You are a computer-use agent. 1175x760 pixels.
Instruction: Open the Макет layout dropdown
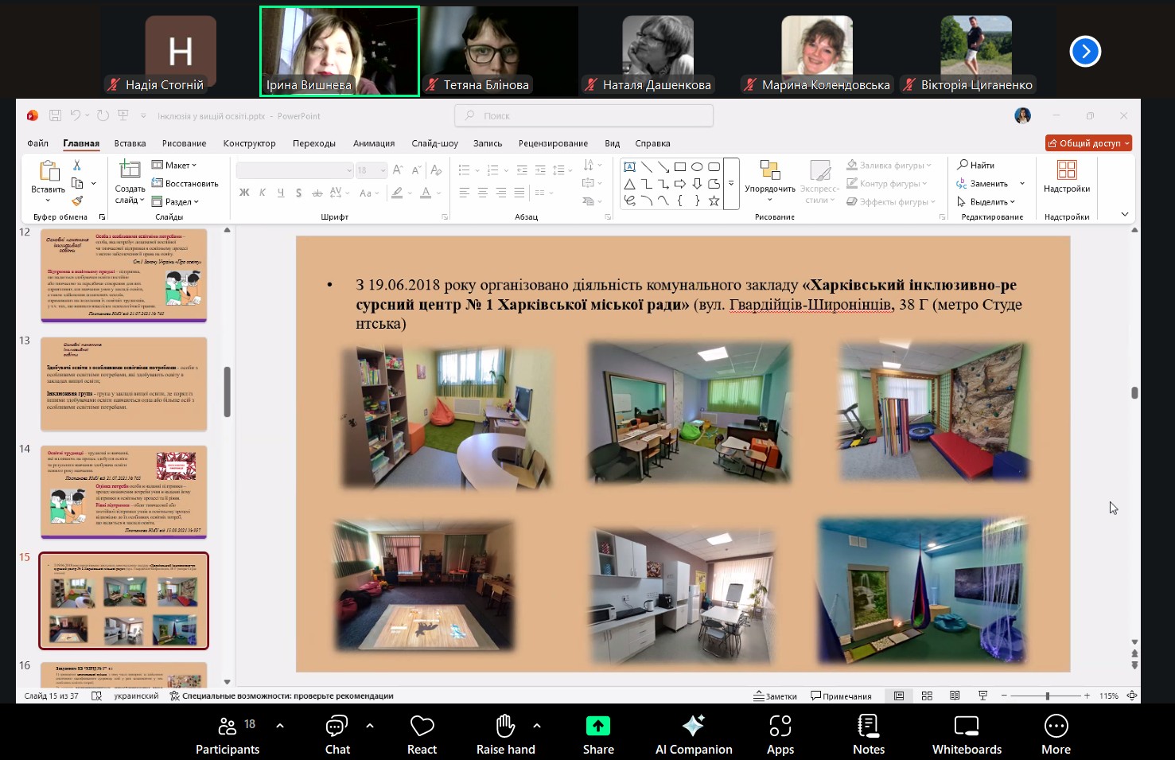tap(175, 166)
